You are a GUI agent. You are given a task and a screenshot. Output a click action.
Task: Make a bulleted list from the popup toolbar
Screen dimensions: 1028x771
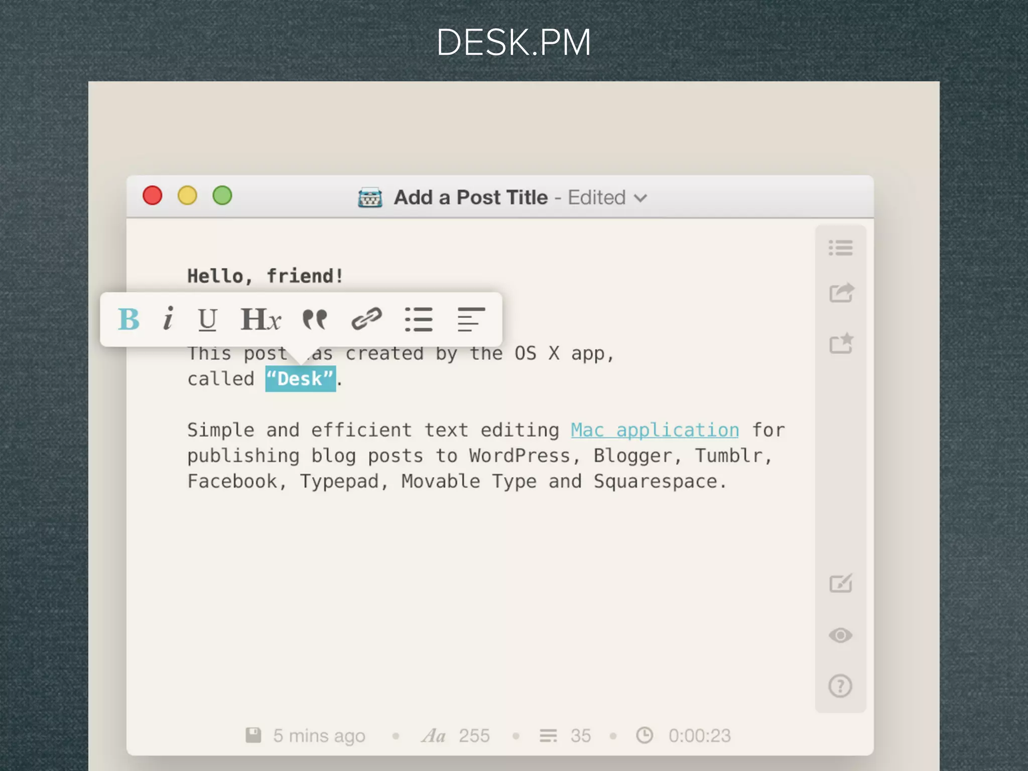pyautogui.click(x=419, y=319)
